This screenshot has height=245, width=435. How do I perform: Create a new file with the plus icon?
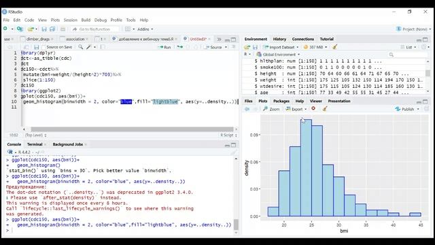tap(5, 29)
